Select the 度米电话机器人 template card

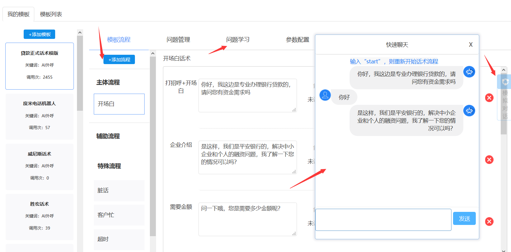(40, 116)
